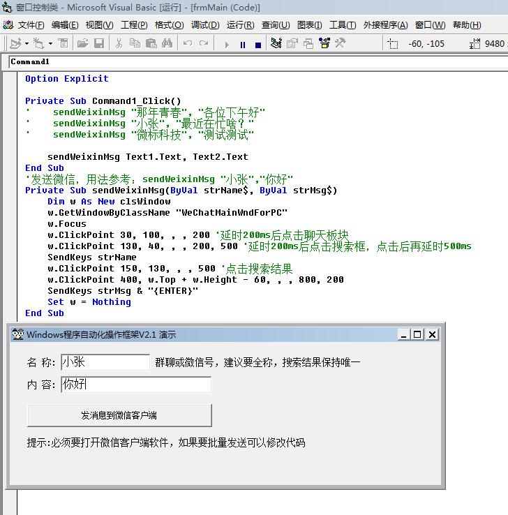The height and width of the screenshot is (515, 508).
Task: Maximize the Windows程序自动化操作框架 demo window
Action: 417,335
